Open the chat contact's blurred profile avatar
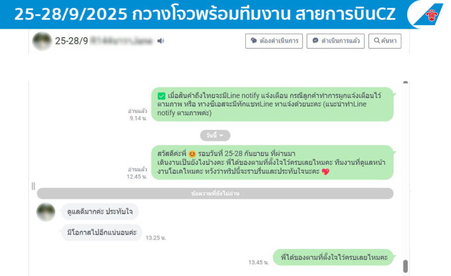Viewport: 451px width, 276px height. 42,41
